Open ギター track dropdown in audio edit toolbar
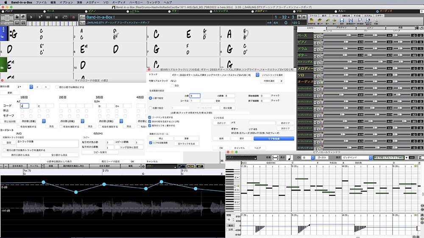This screenshot has width=424, height=238. point(162,166)
